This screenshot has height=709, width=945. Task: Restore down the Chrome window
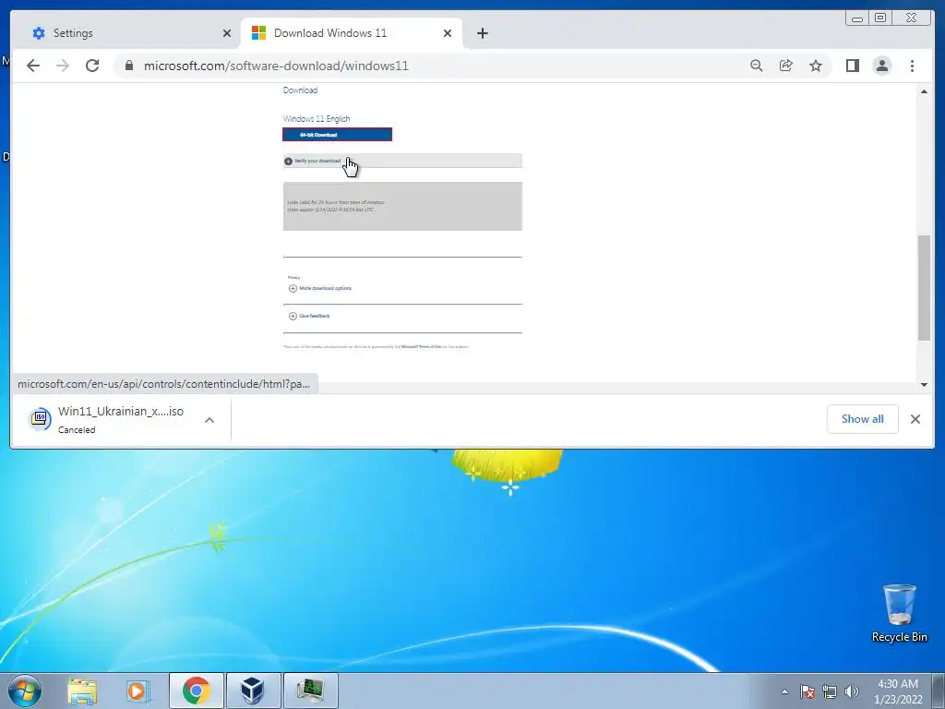[879, 18]
